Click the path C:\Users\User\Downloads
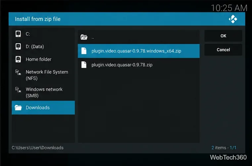This screenshot has width=252, height=166. 38,148
